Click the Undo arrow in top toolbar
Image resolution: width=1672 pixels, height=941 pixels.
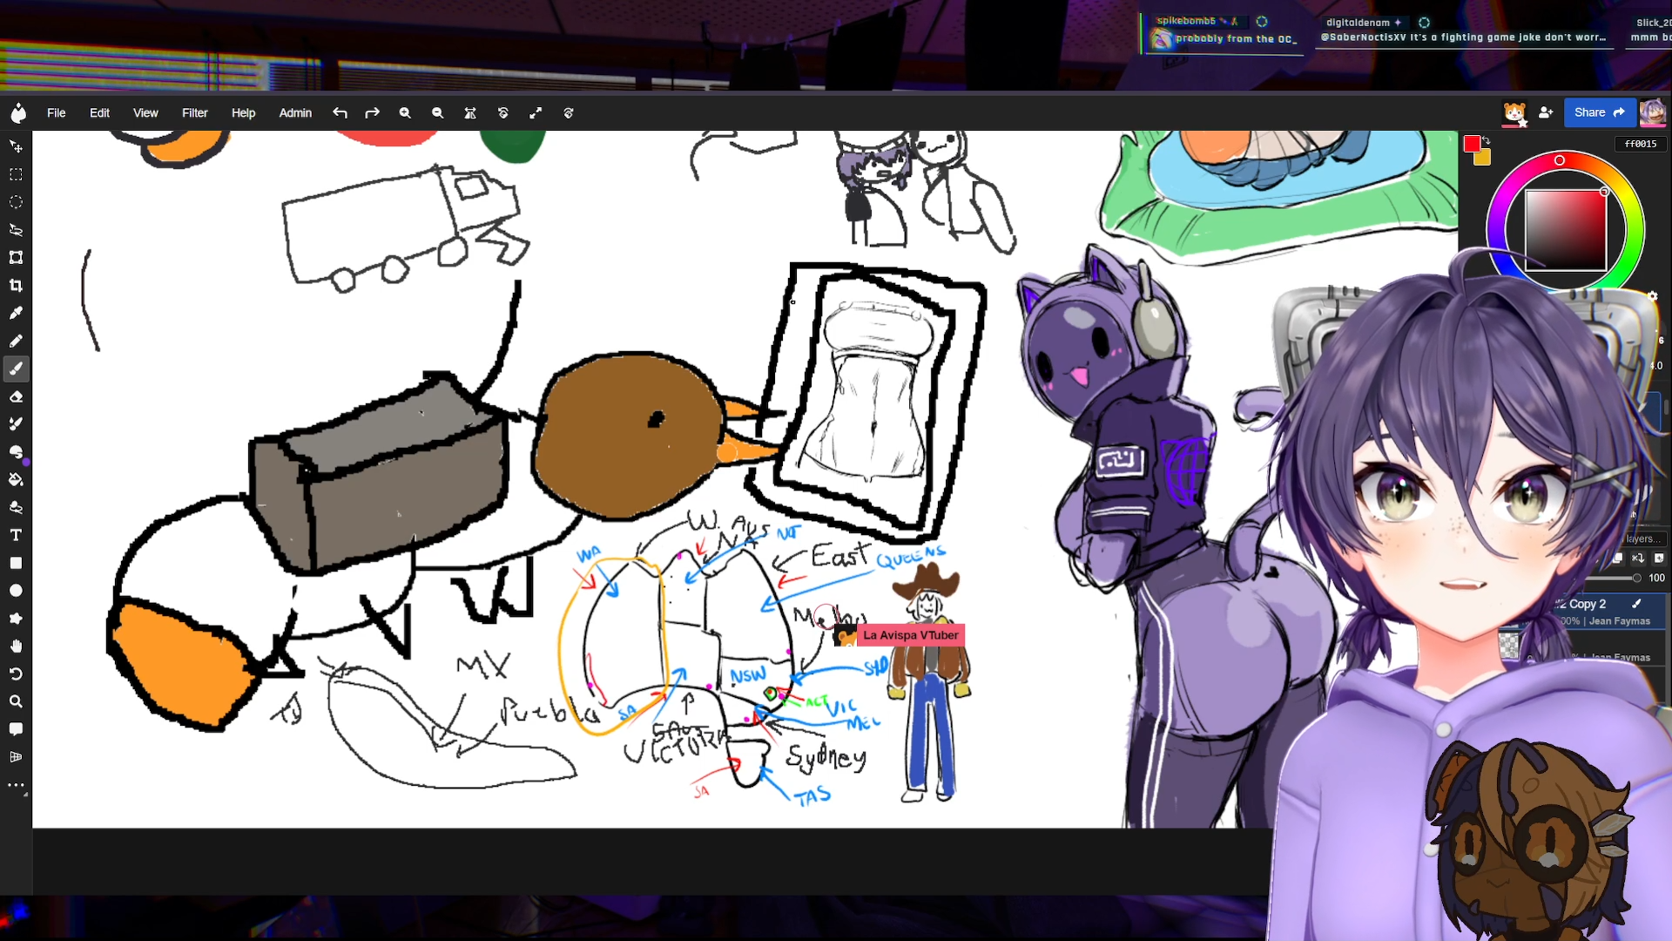pyautogui.click(x=340, y=113)
